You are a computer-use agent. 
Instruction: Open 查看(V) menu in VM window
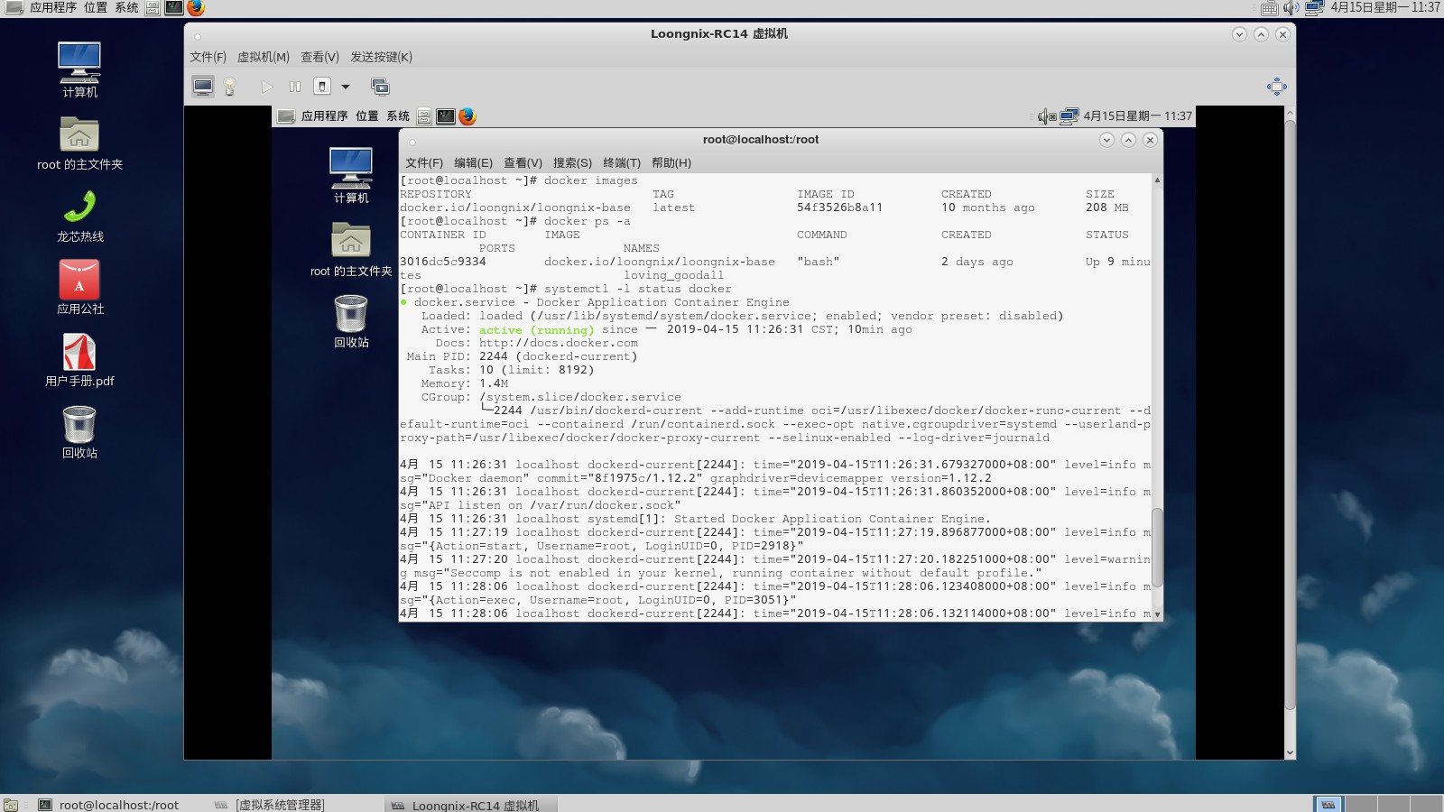pyautogui.click(x=319, y=57)
